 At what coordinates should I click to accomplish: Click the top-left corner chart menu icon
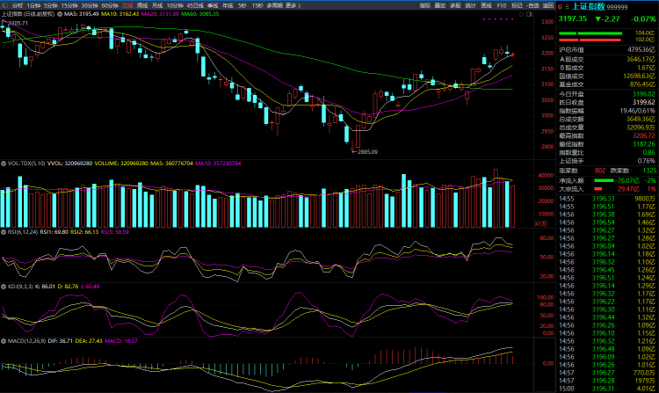[x=4, y=5]
